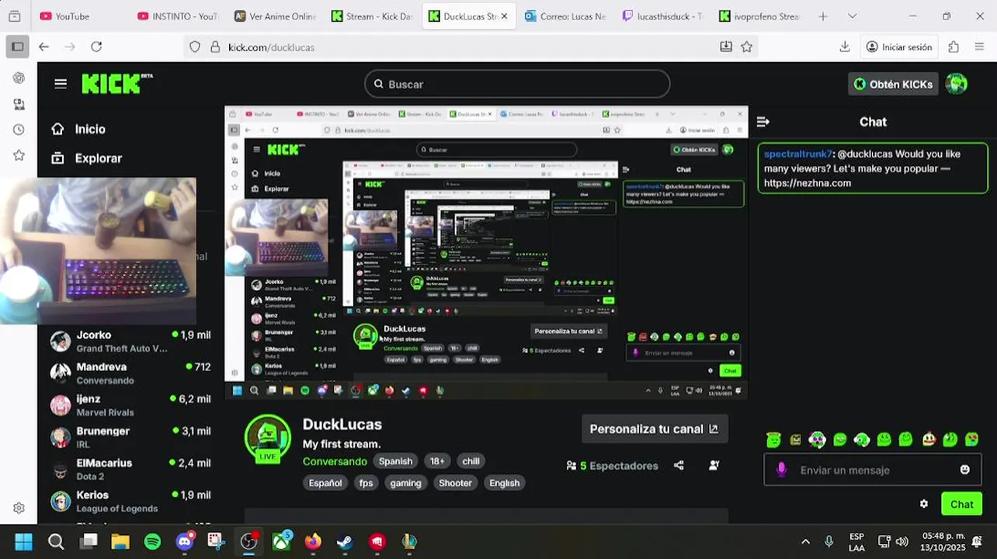Viewport: 997px width, 559px height.
Task: Click the gaming tag
Action: point(405,483)
